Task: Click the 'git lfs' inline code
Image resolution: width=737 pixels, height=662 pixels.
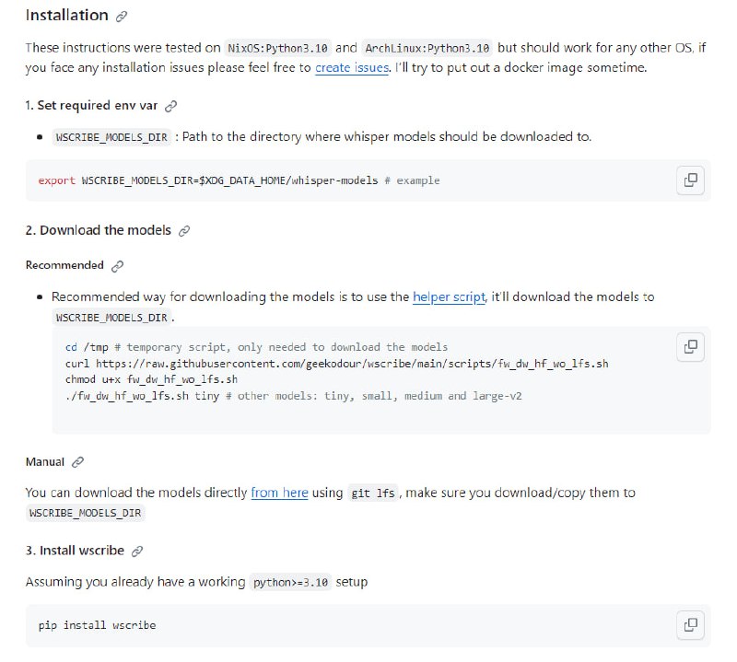Action: [372, 494]
